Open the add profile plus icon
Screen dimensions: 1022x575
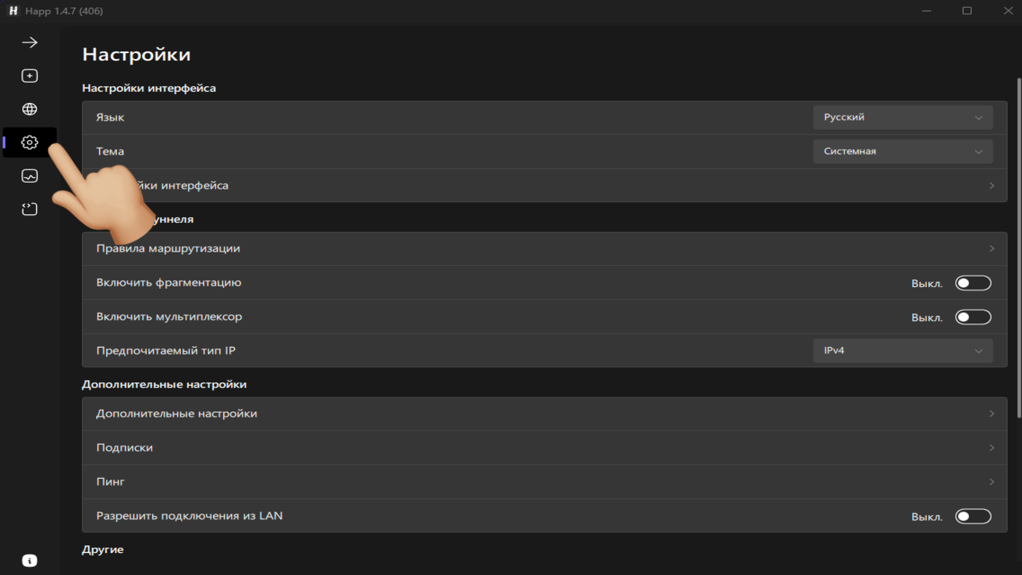tap(30, 76)
